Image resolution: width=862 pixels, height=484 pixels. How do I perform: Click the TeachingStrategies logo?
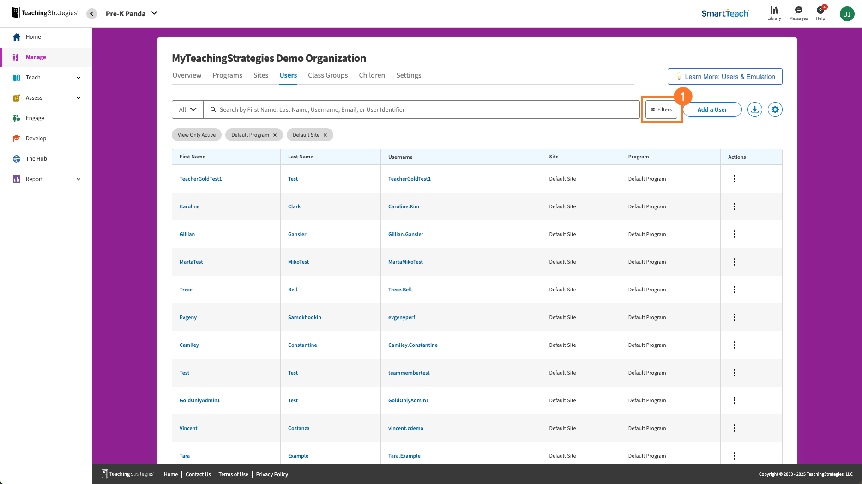(44, 13)
